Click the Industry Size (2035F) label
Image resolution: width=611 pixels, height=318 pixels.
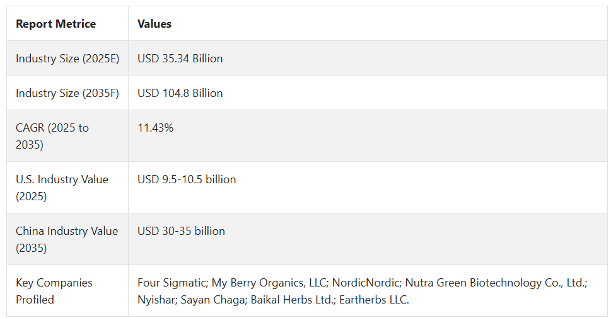67,93
